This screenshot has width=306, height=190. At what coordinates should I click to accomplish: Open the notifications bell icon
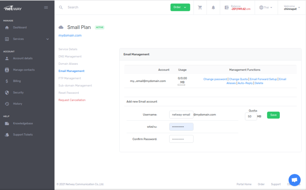pyautogui.click(x=213, y=7)
